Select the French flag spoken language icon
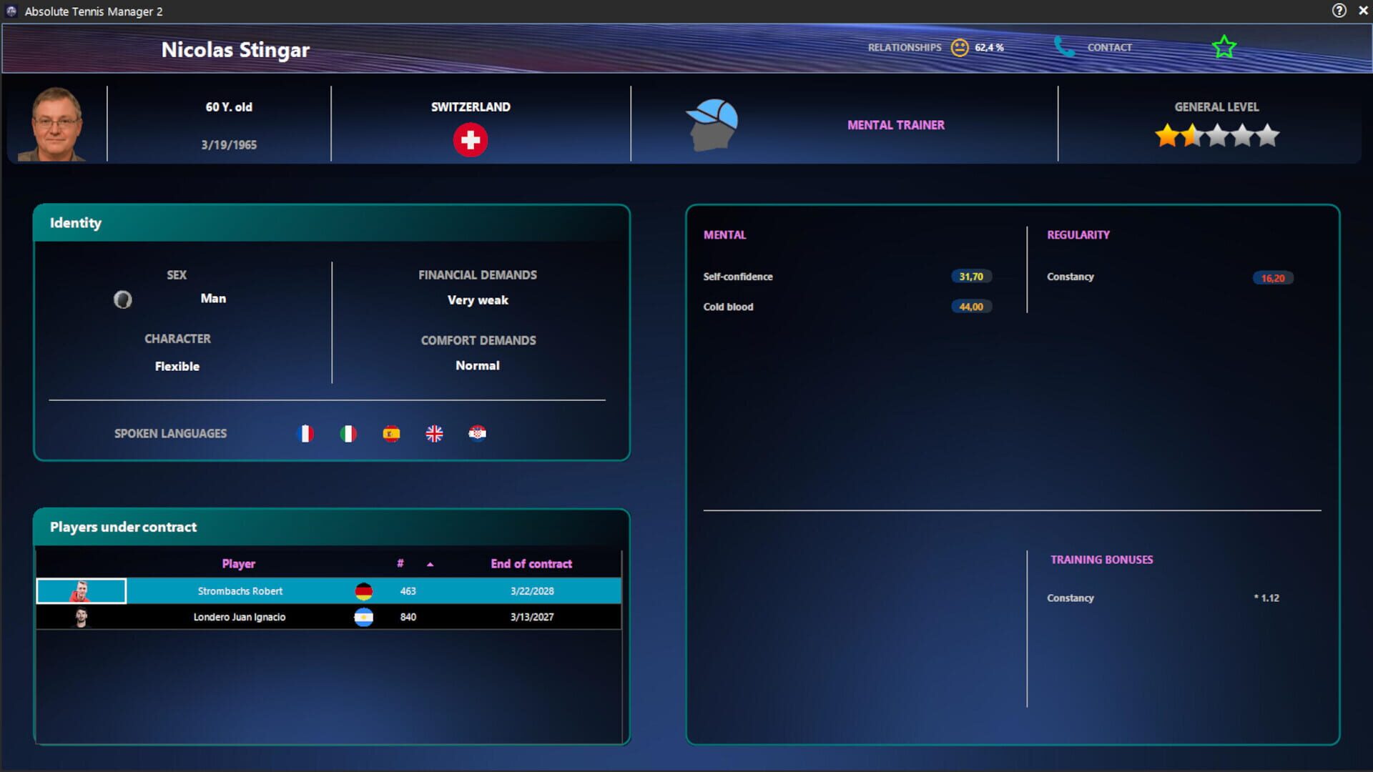This screenshot has width=1373, height=772. click(305, 433)
